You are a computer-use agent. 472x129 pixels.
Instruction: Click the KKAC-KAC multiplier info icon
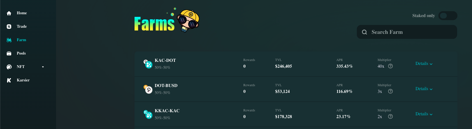390,117
